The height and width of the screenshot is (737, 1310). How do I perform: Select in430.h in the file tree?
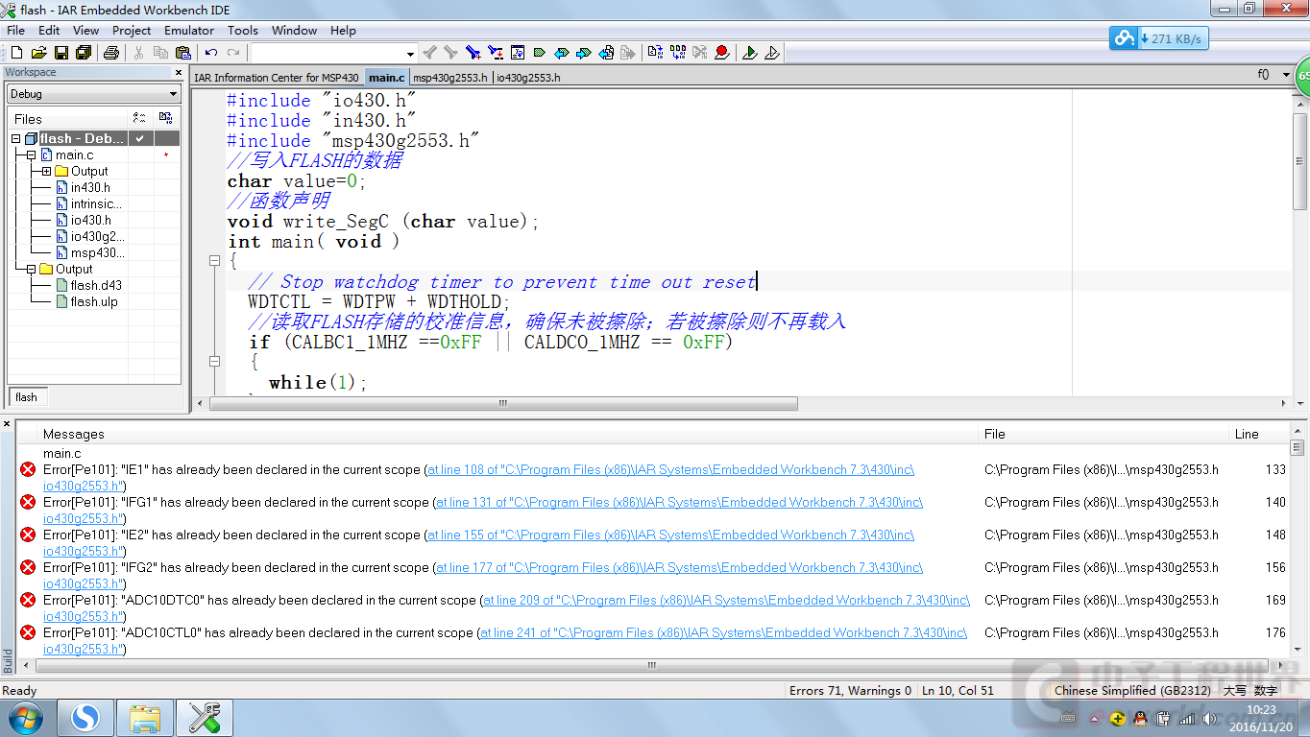click(89, 187)
